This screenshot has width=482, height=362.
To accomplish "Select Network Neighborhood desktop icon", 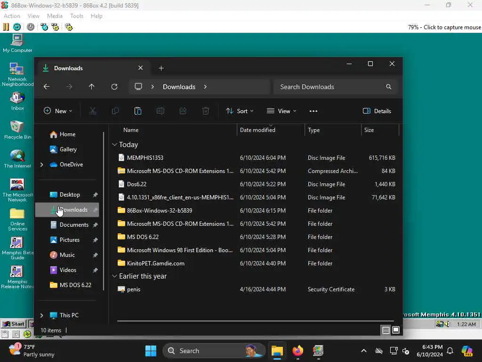I will click(x=17, y=74).
